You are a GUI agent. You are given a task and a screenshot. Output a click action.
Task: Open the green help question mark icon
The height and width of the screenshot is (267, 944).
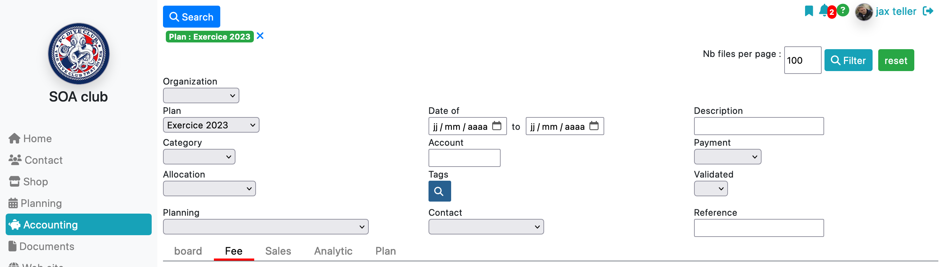(x=843, y=10)
